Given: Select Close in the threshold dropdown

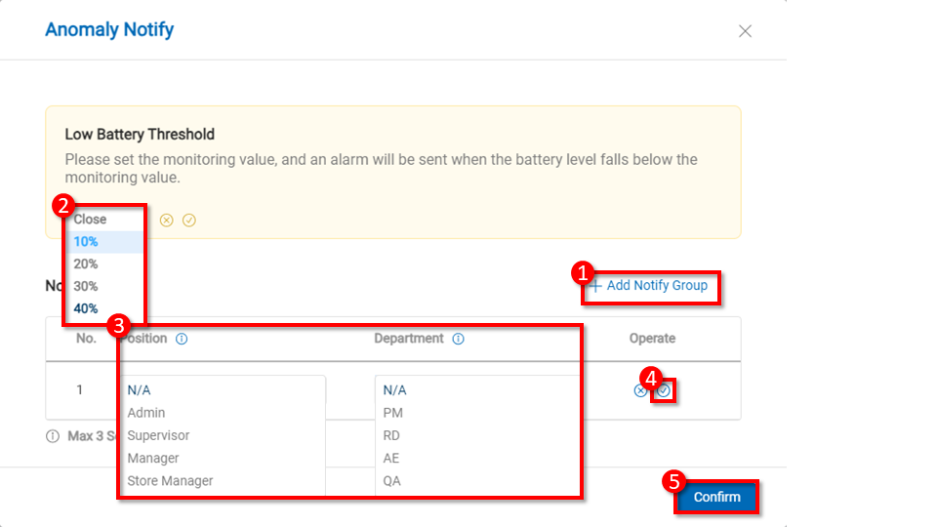Looking at the screenshot, I should (x=90, y=220).
